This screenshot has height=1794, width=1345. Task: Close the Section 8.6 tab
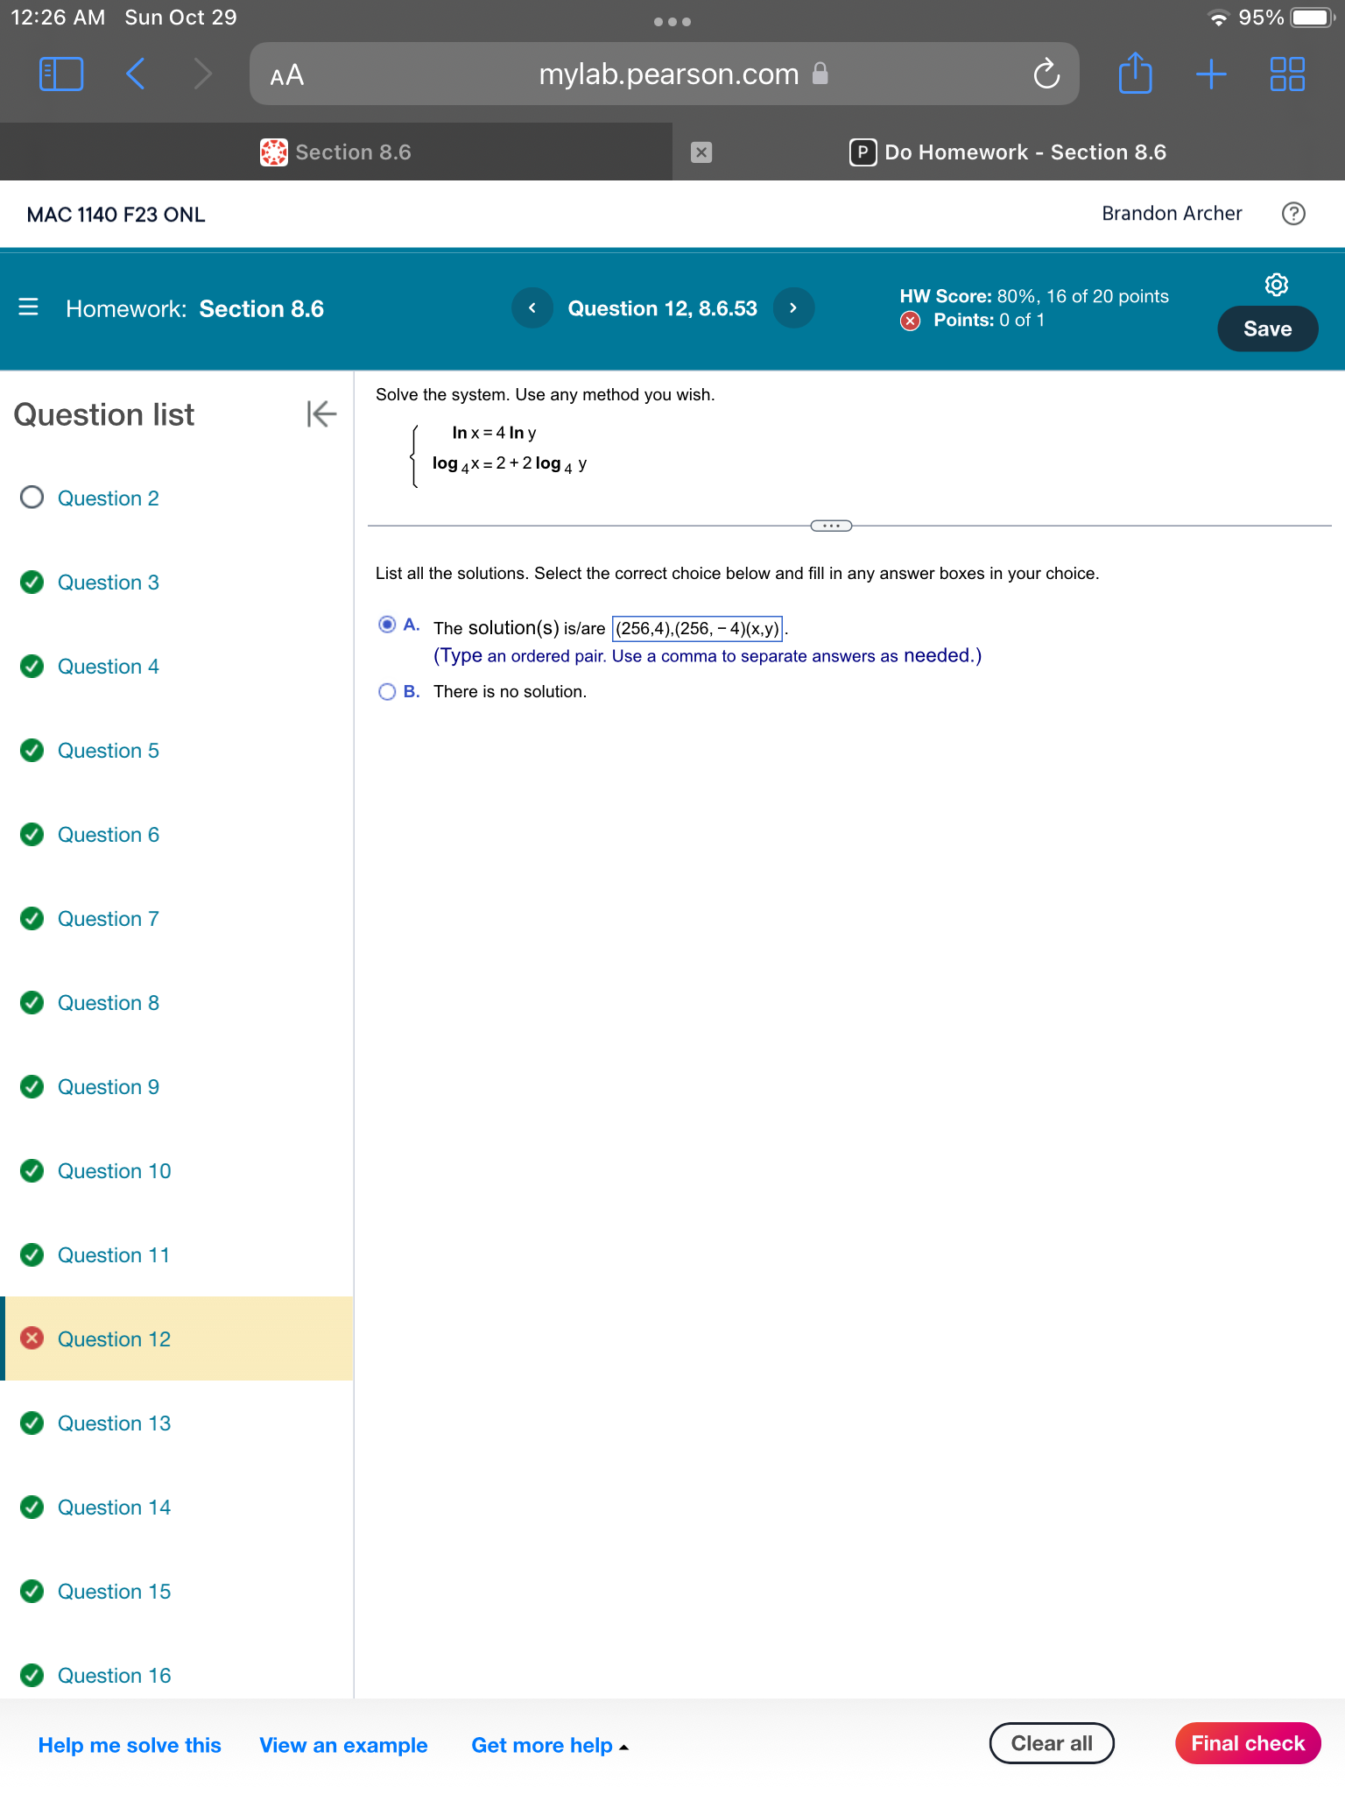[701, 152]
